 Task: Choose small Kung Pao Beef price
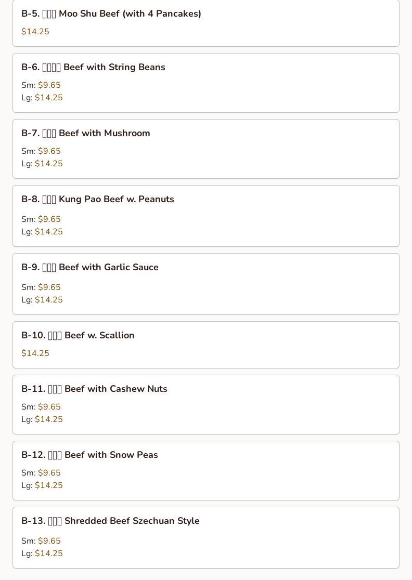click(49, 219)
